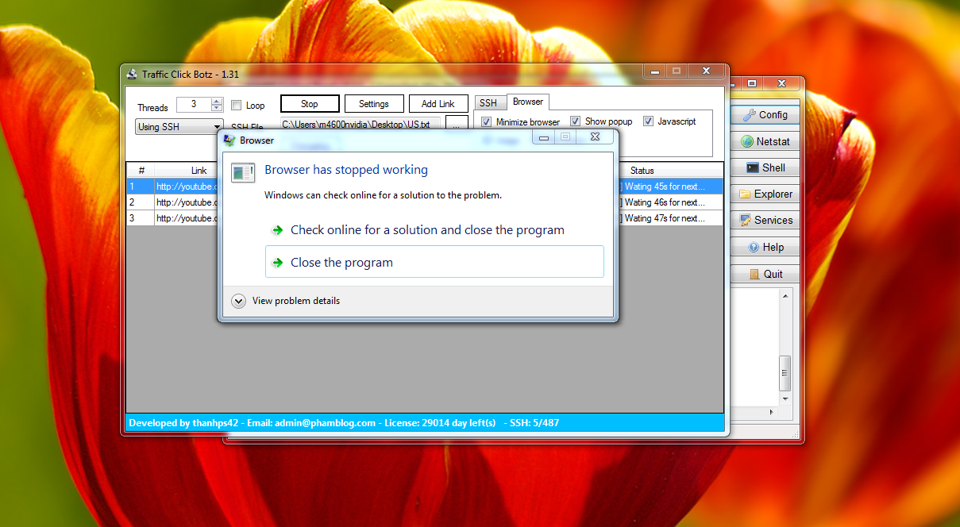960x527 pixels.
Task: Click the Browser dialog title bar icon
Action: [x=229, y=140]
